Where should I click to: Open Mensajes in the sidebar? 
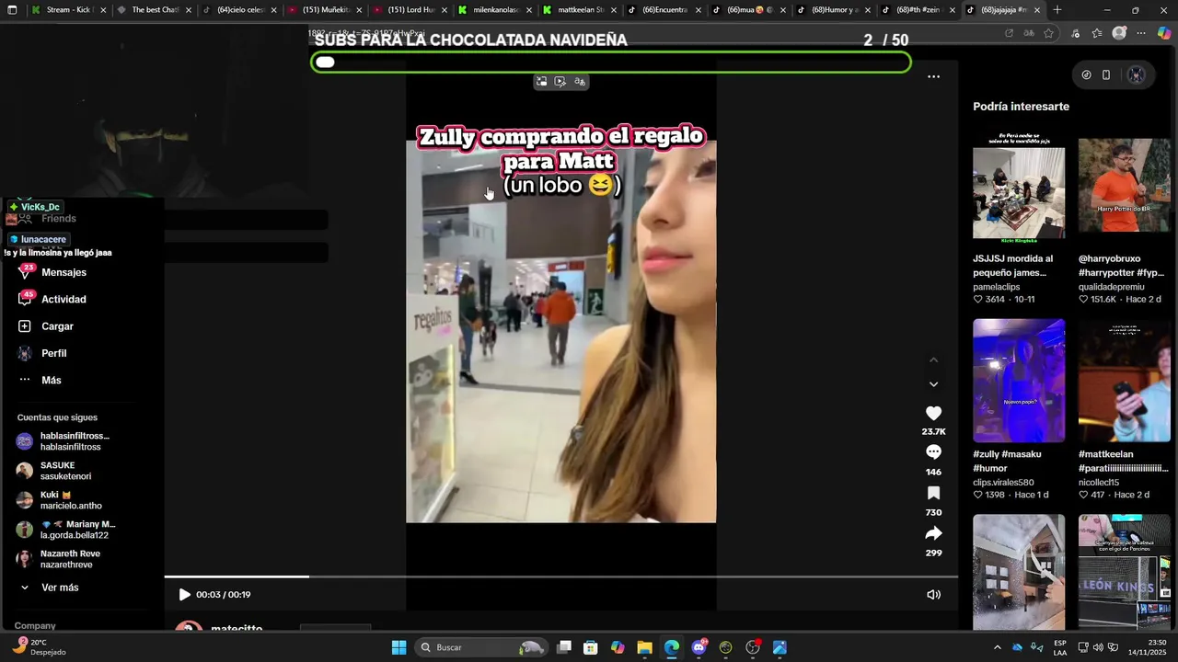click(53, 272)
